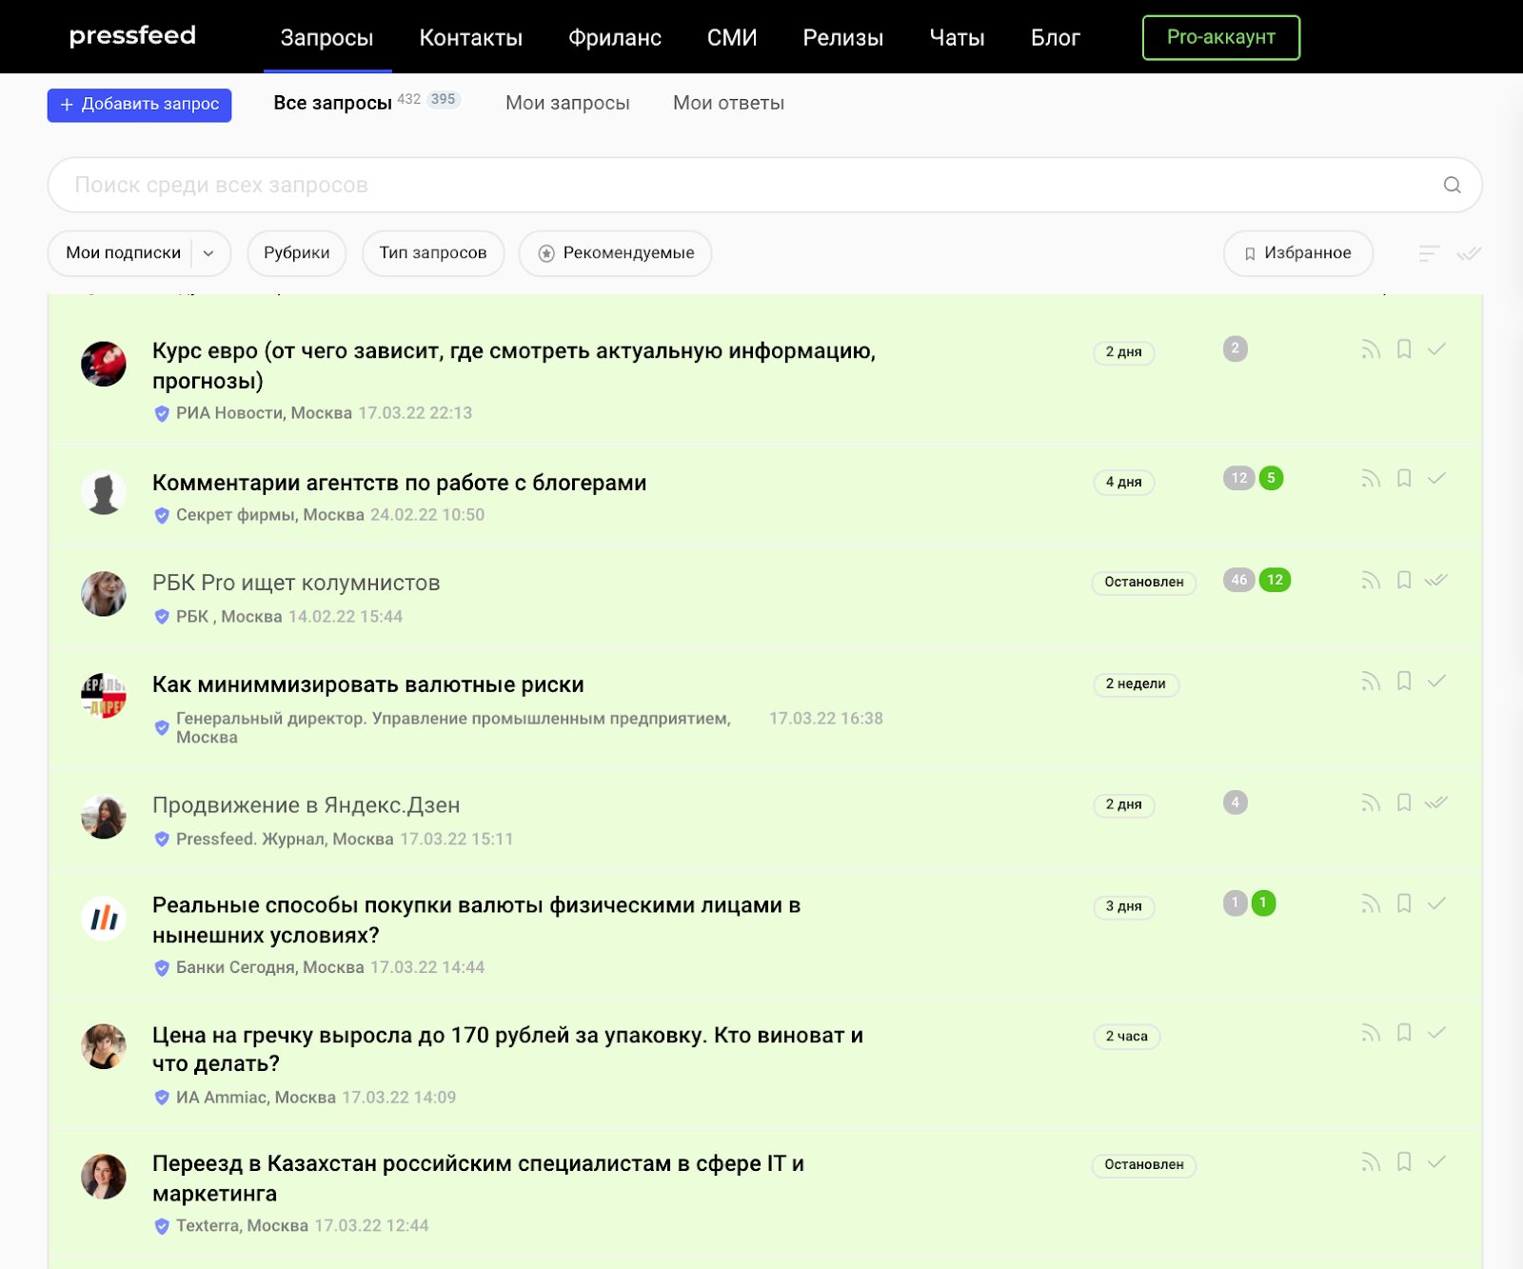Image resolution: width=1523 pixels, height=1269 pixels.
Task: Bookmark Реальные способы покупки валюты request
Action: (x=1404, y=904)
